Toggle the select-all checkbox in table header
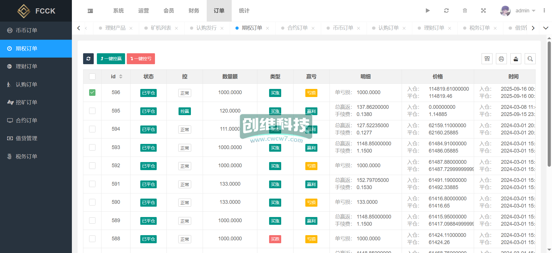552x253 pixels. click(x=92, y=77)
